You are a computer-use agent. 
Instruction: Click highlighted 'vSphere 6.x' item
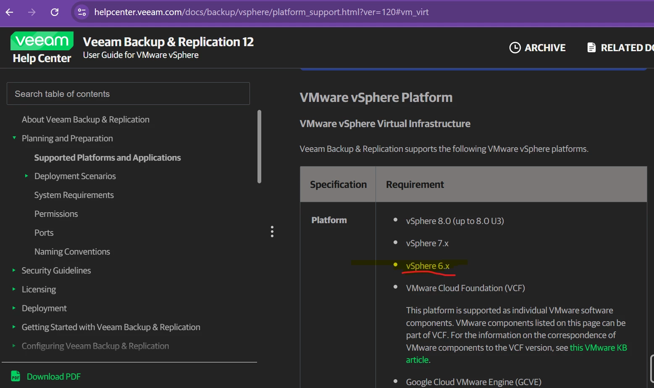tap(428, 266)
